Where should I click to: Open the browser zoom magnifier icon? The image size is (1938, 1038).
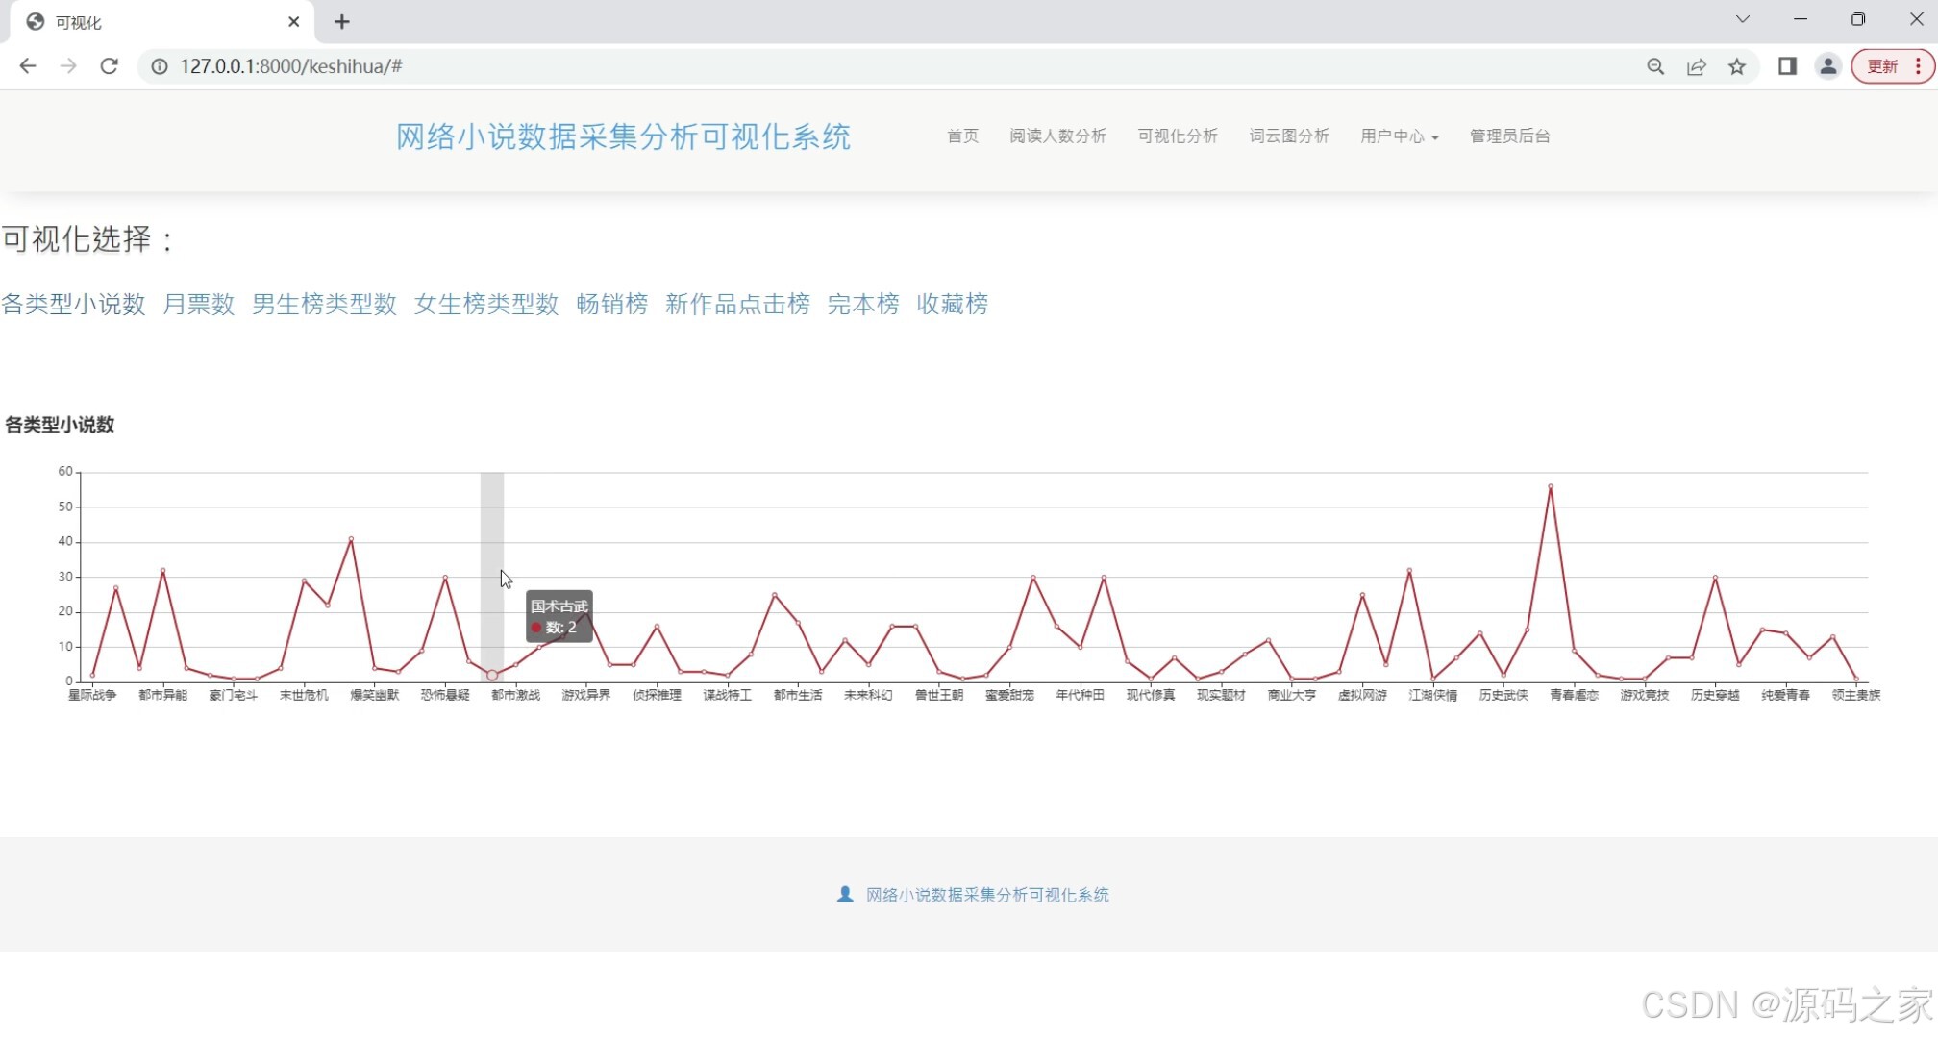1654,66
